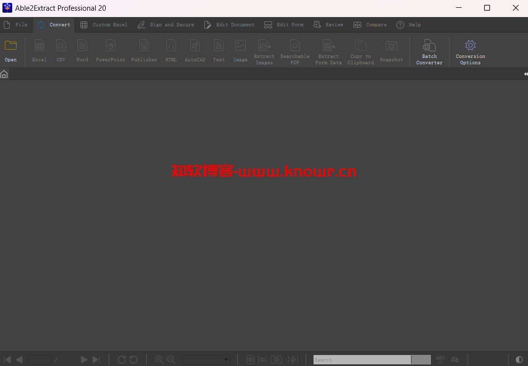Convert to Text
This screenshot has width=528, height=366.
coord(219,51)
